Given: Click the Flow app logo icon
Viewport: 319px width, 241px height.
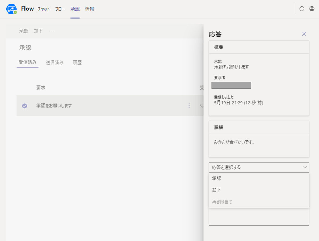Looking at the screenshot, I should pos(11,9).
